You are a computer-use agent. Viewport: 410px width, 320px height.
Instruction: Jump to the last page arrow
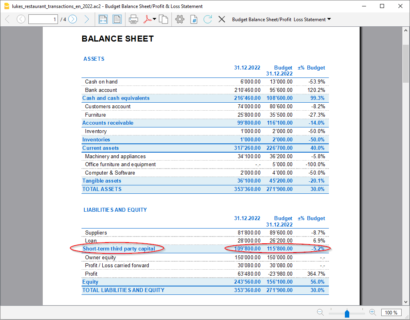(x=86, y=19)
